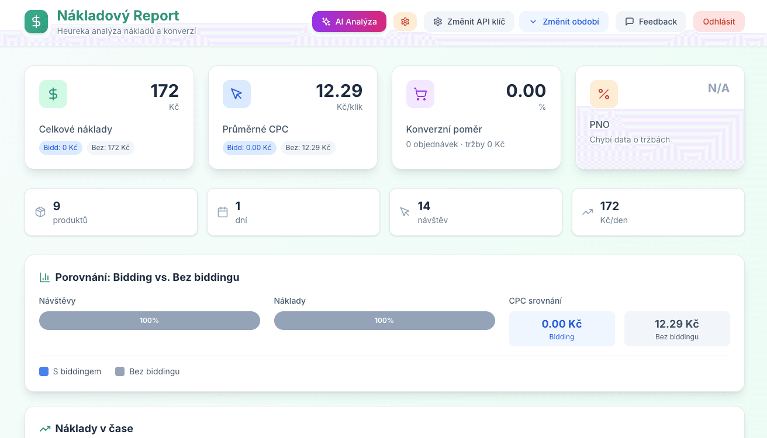Select the 0.00 Kč Bidding CPC tile
Viewport: 767px width, 438px height.
click(x=562, y=329)
